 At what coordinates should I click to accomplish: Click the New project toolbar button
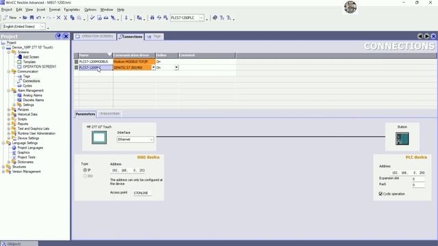(x=10, y=18)
